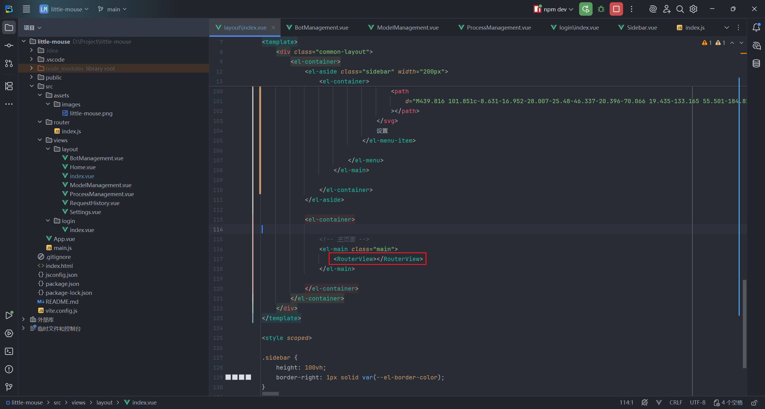
Task: Click the Debug bug icon
Action: coord(601,9)
